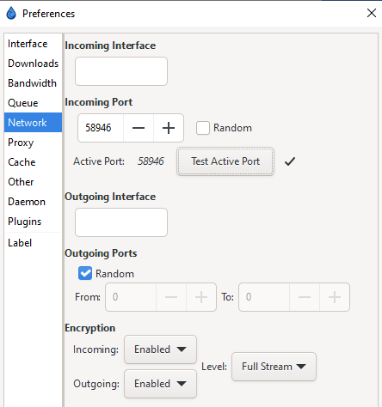Switch to Bandwidth preferences category
This screenshot has height=407, width=382.
[33, 83]
